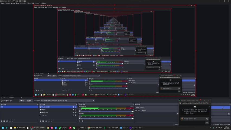Select the scene in the Scenes list
This screenshot has width=231, height=130.
click(x=19, y=107)
